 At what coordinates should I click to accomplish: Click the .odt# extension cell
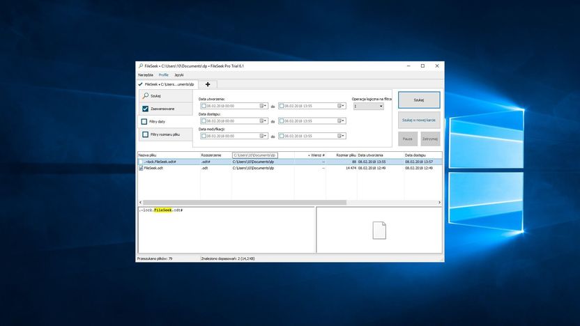206,162
